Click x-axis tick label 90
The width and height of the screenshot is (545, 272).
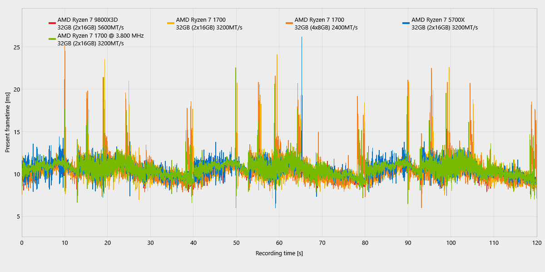[408, 243]
